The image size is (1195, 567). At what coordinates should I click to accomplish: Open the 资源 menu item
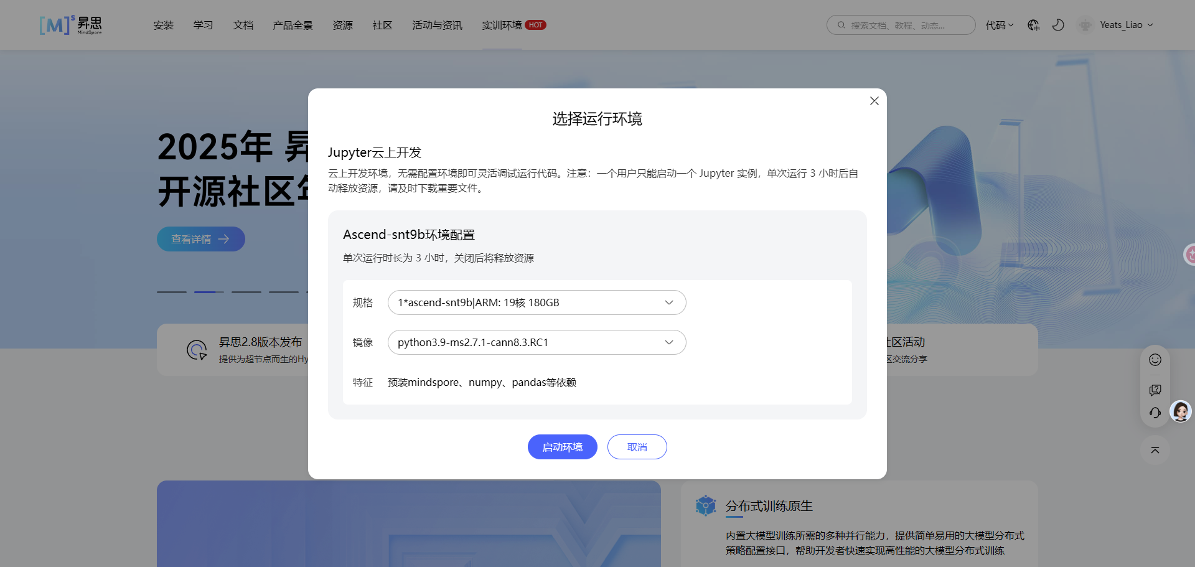point(343,26)
